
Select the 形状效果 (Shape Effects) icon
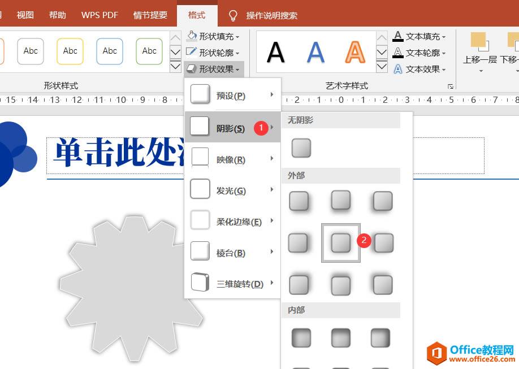(x=191, y=69)
